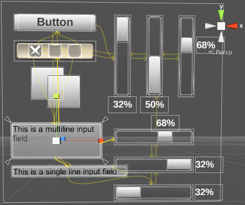Click the single line input field
This screenshot has width=245, height=205.
click(69, 172)
